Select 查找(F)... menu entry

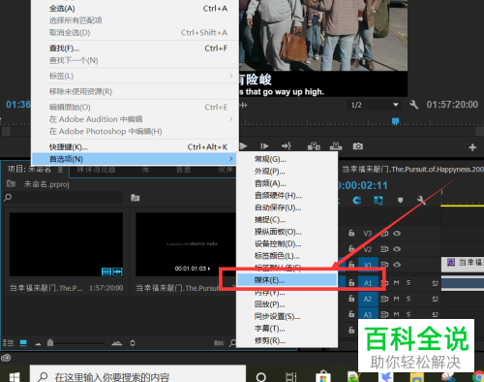pyautogui.click(x=135, y=48)
